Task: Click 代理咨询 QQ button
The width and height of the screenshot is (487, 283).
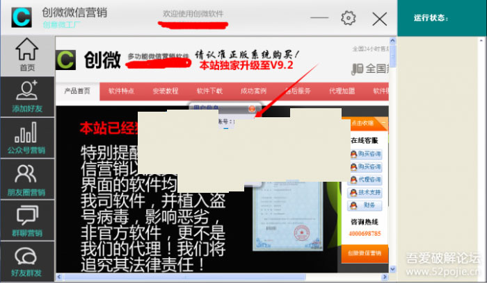Action: [365, 180]
